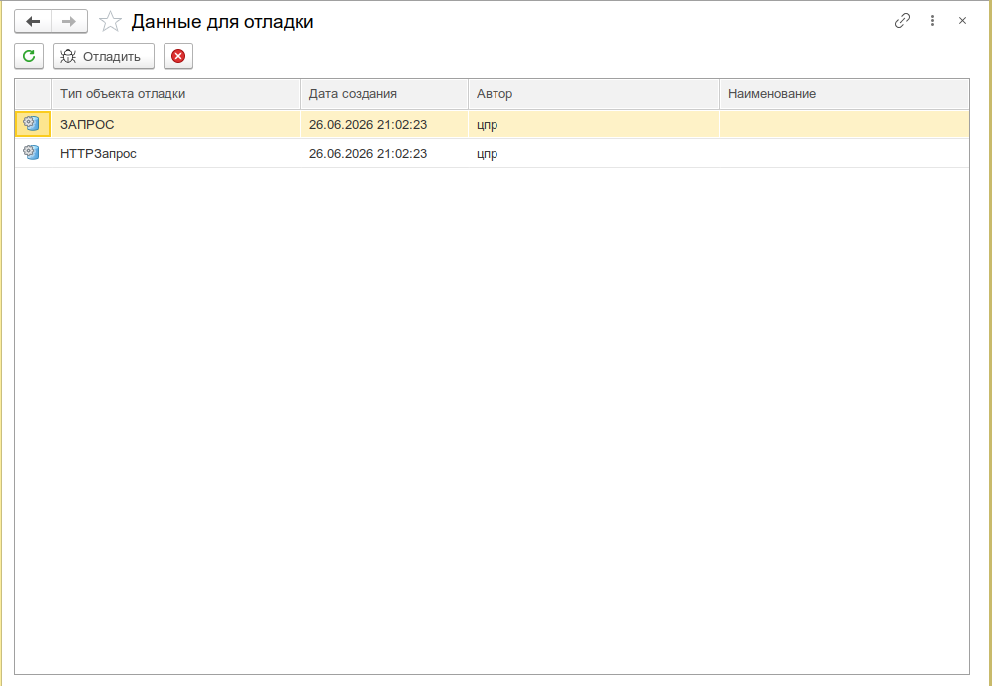Refresh the list with the green arrow button
Image resolution: width=992 pixels, height=686 pixels.
(x=29, y=56)
